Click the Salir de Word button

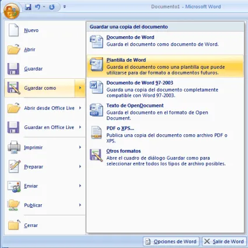point(224,242)
